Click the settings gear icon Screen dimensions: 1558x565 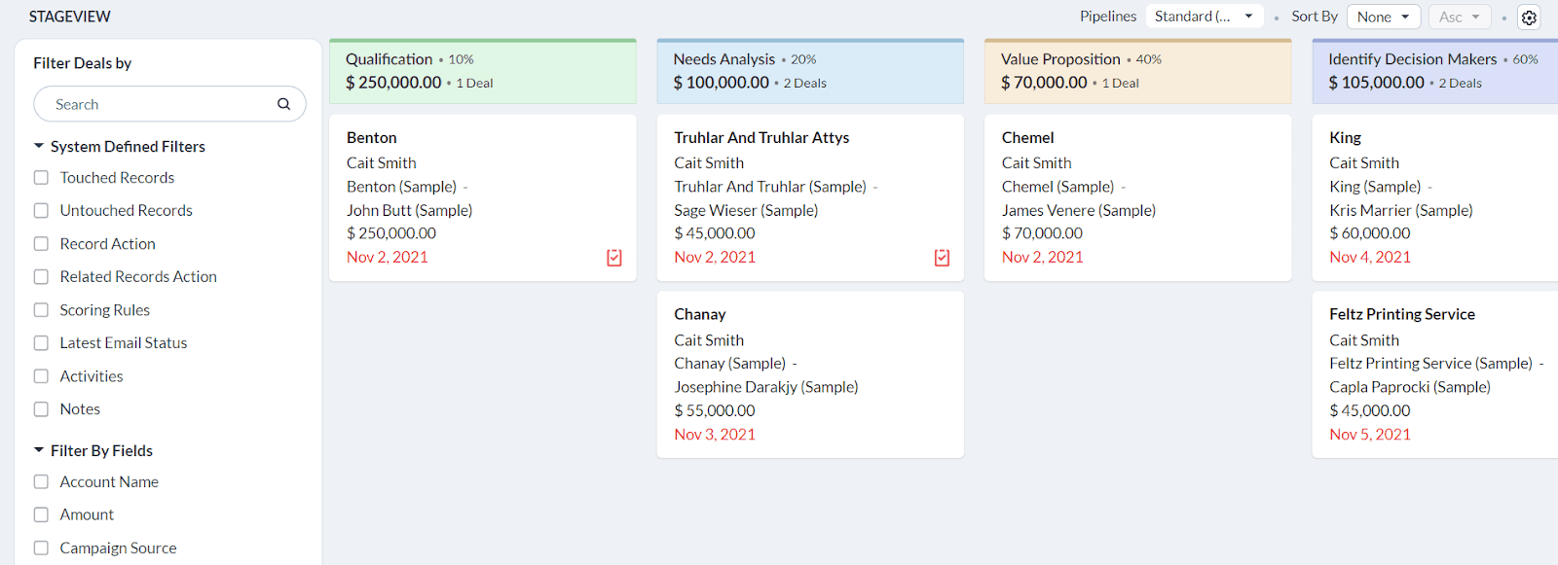pos(1529,18)
